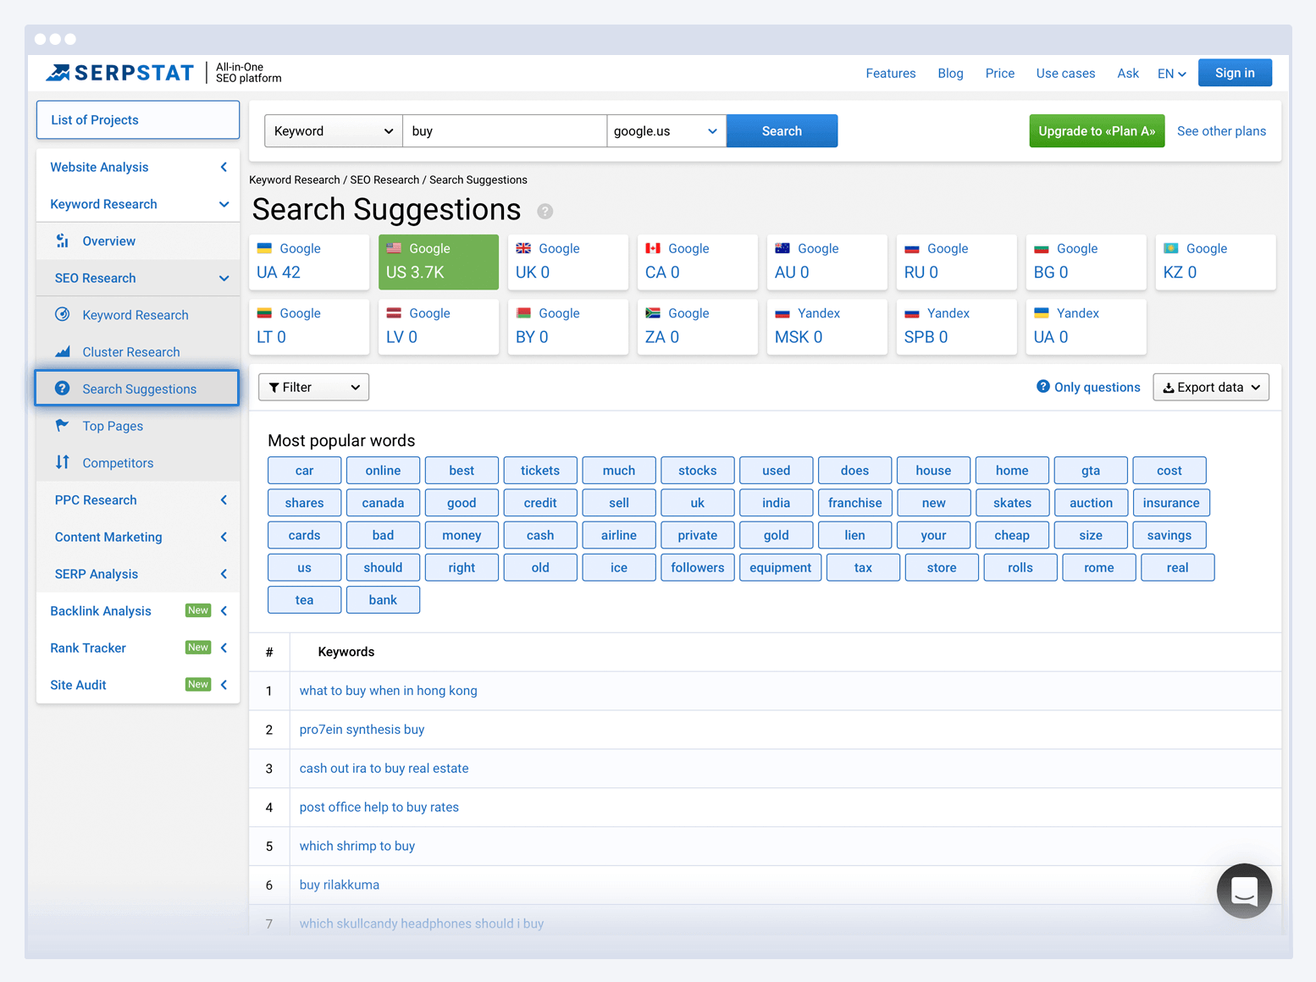The width and height of the screenshot is (1316, 982).
Task: Open the 'which shrimp to buy' keyword
Action: [x=357, y=846]
